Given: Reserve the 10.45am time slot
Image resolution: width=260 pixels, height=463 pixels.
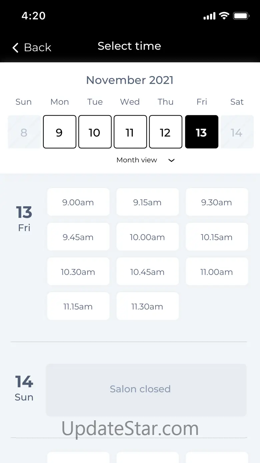Looking at the screenshot, I should point(147,272).
